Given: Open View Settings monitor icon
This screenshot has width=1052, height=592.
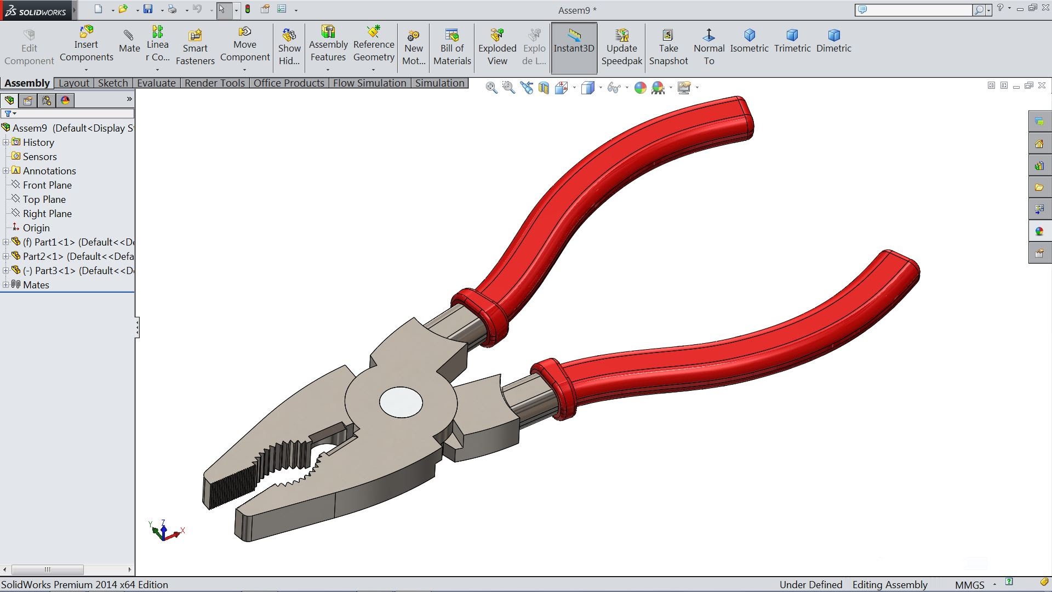Looking at the screenshot, I should pyautogui.click(x=684, y=88).
